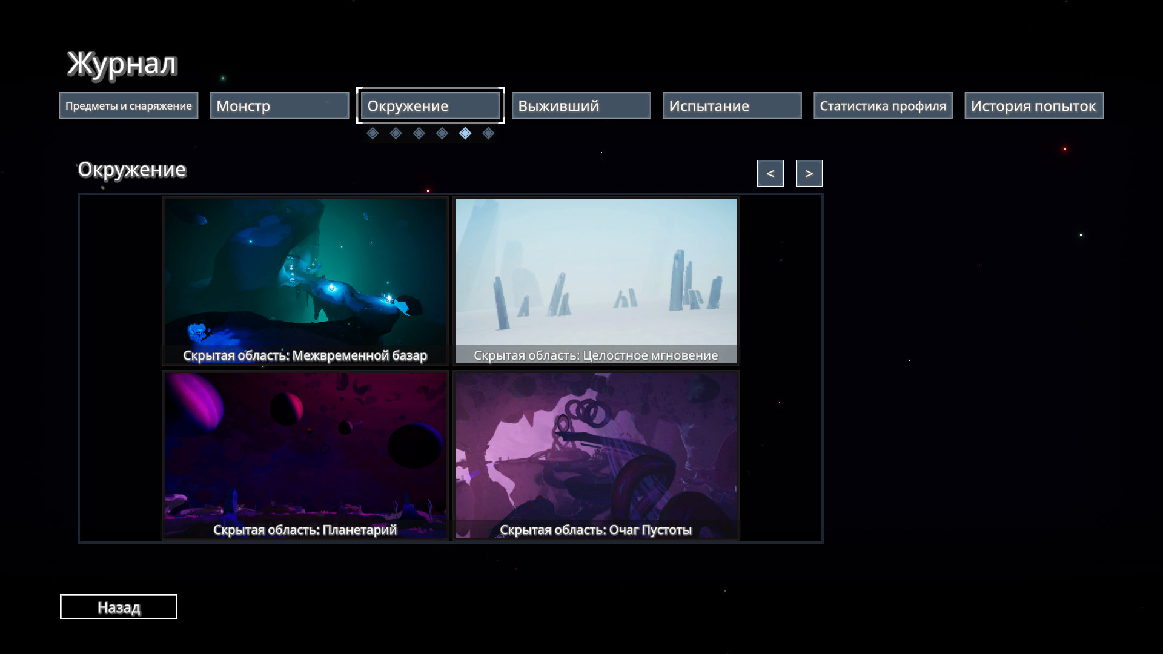This screenshot has height=654, width=1163.
Task: Click the first diamond page indicator
Action: pos(373,133)
